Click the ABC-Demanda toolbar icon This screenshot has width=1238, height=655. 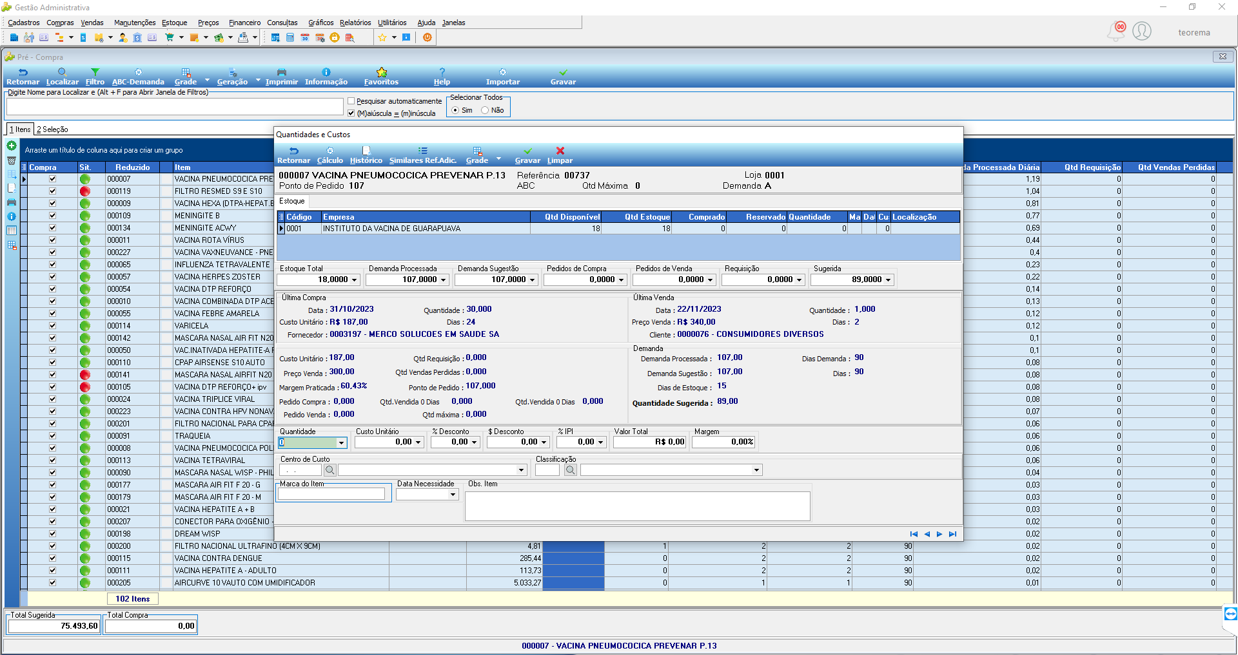tap(138, 72)
